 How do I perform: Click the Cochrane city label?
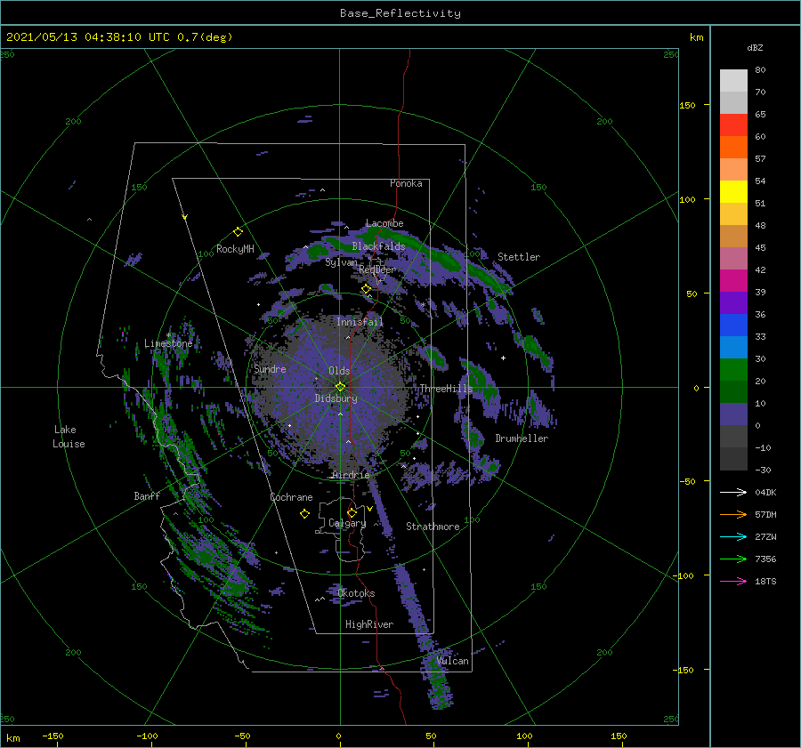pos(291,497)
